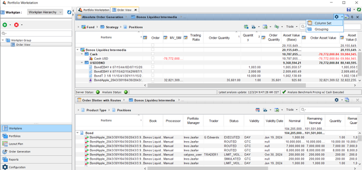
Task: Collapse the Bond group in Order Blotter
Action: click(x=78, y=133)
